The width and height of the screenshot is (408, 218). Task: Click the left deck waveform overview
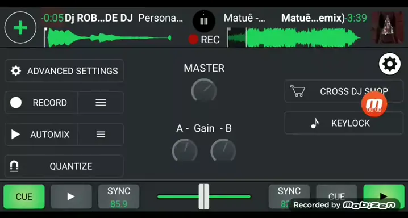pos(107,38)
